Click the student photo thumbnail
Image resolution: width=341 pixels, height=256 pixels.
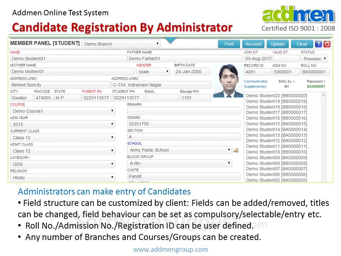click(x=228, y=80)
